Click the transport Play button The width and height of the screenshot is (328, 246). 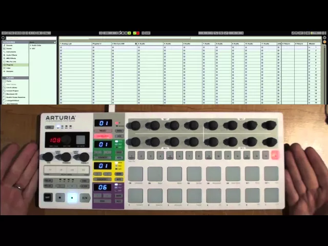coord(120,33)
